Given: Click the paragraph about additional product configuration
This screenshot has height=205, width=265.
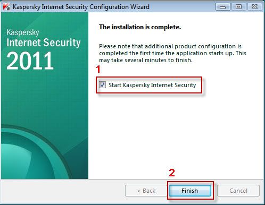Looking at the screenshot, I should (x=172, y=53).
